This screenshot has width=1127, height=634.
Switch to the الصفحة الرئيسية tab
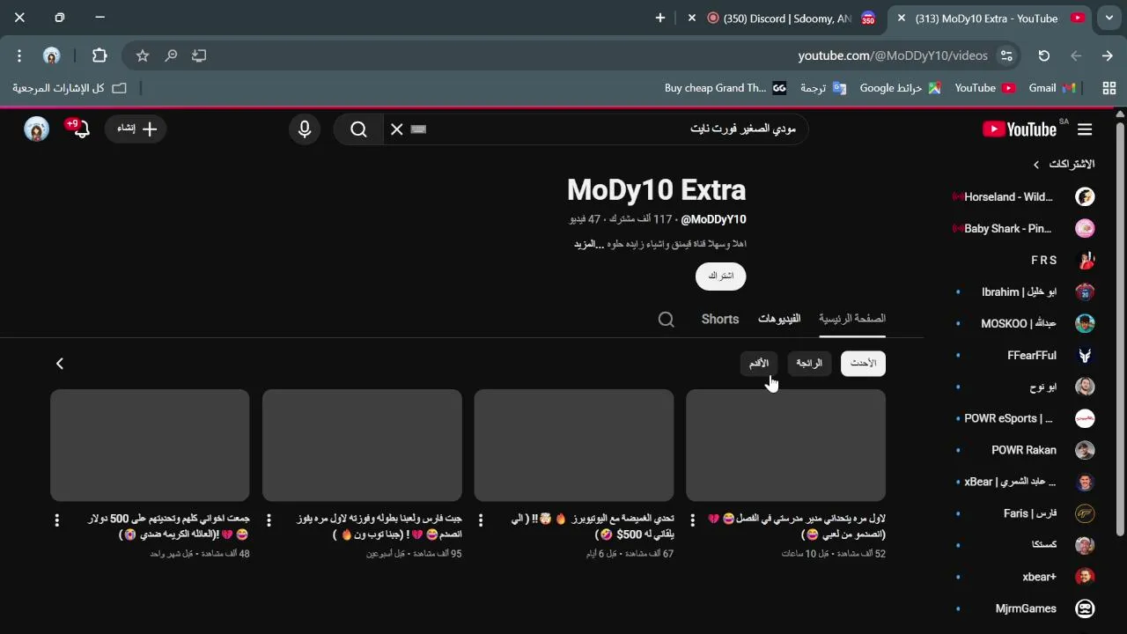[852, 319]
